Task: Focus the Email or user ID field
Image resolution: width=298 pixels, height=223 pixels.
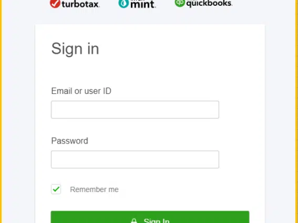Action: (x=135, y=110)
